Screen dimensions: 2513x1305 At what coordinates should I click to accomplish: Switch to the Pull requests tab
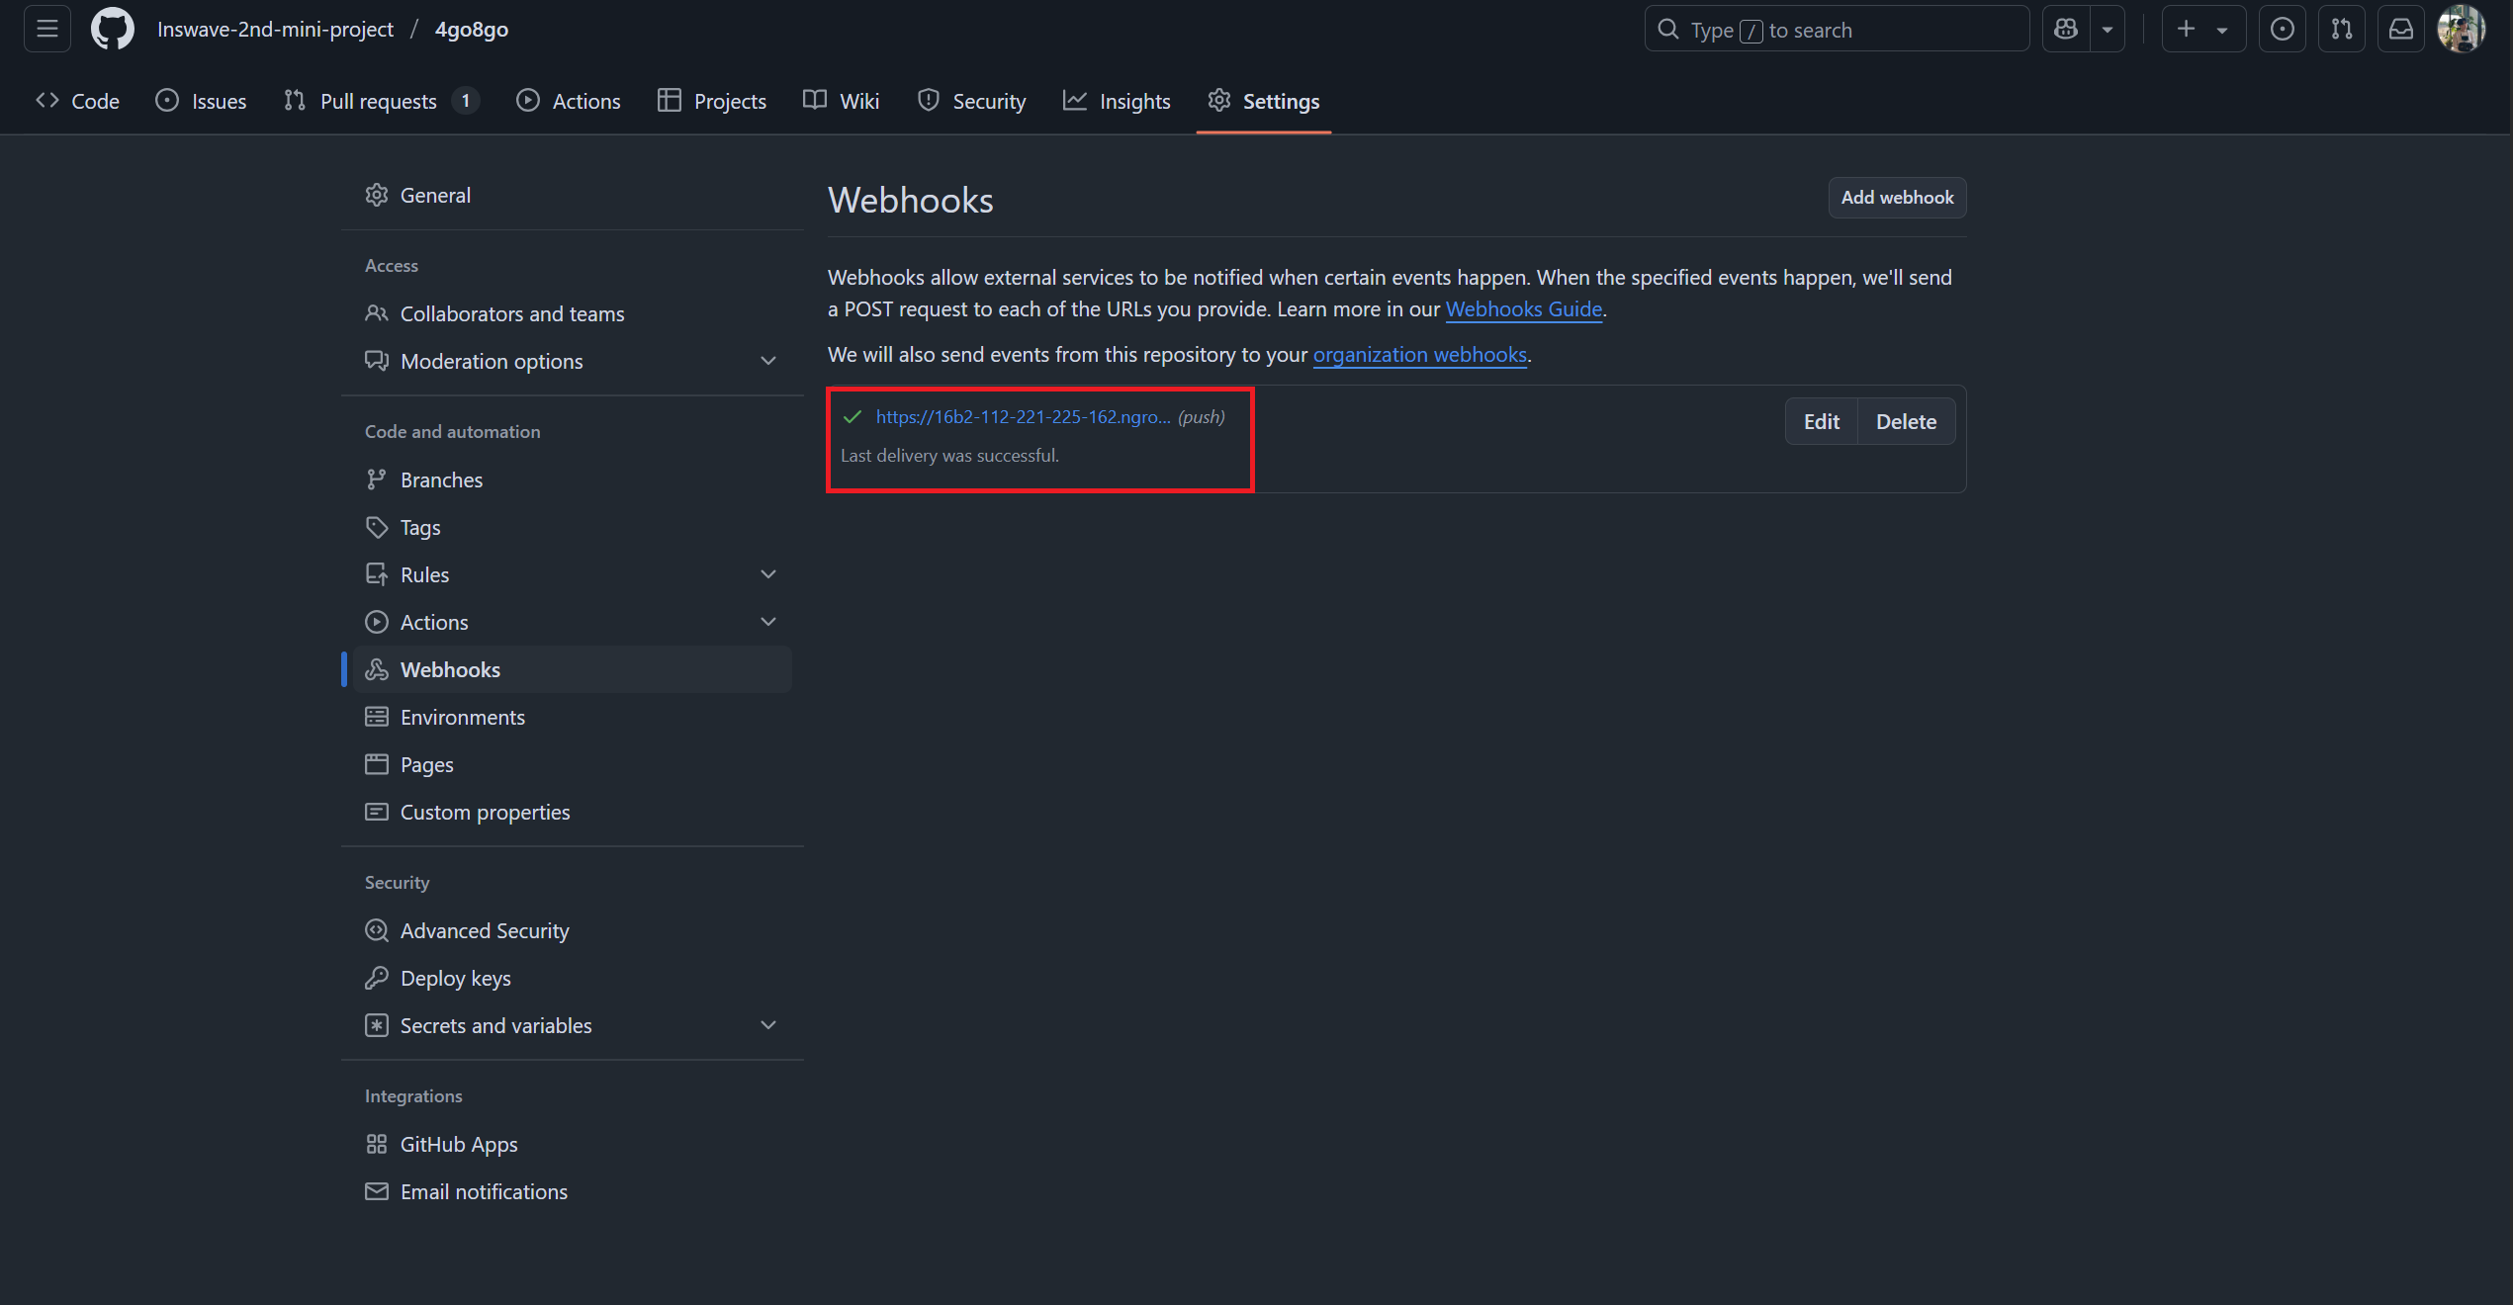pyautogui.click(x=380, y=101)
